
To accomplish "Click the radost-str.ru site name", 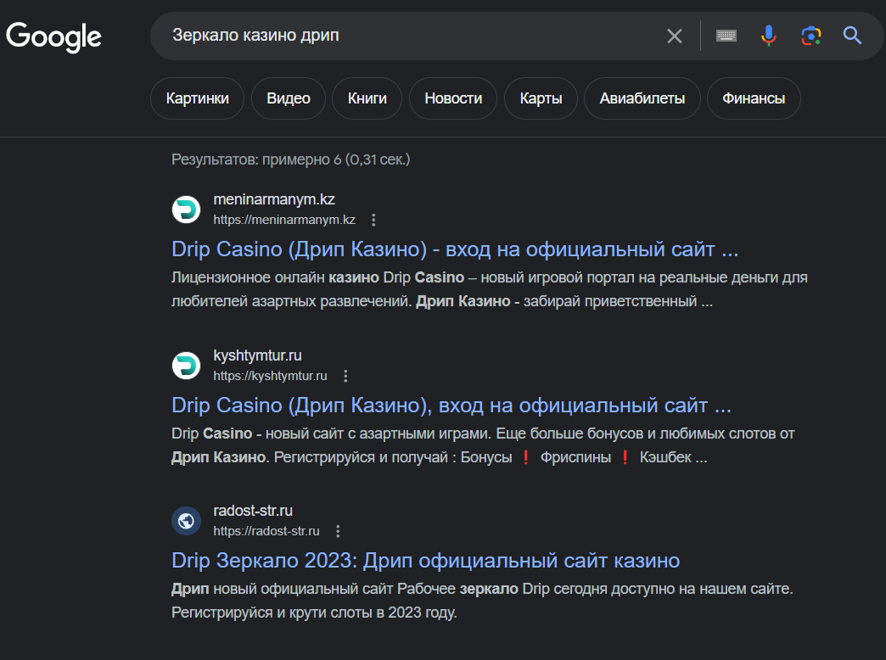I will (x=253, y=511).
